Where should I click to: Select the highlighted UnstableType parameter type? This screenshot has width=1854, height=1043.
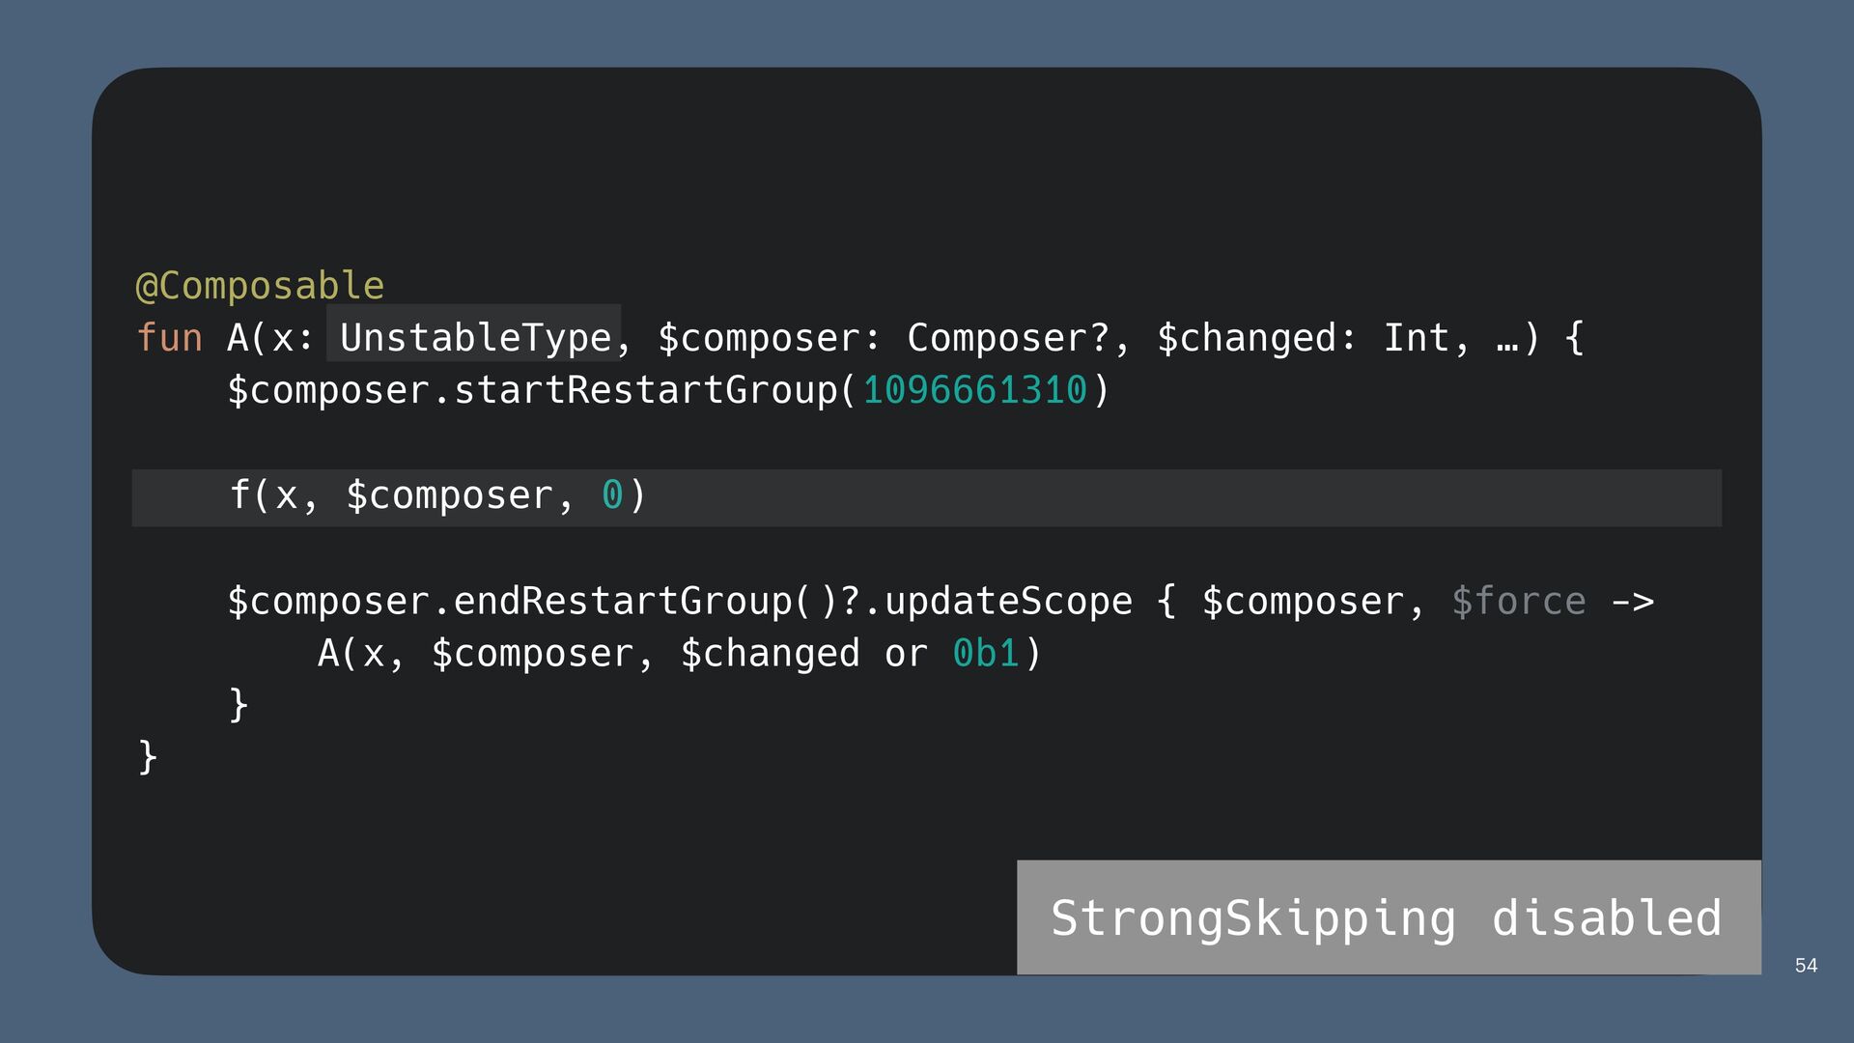[474, 338]
